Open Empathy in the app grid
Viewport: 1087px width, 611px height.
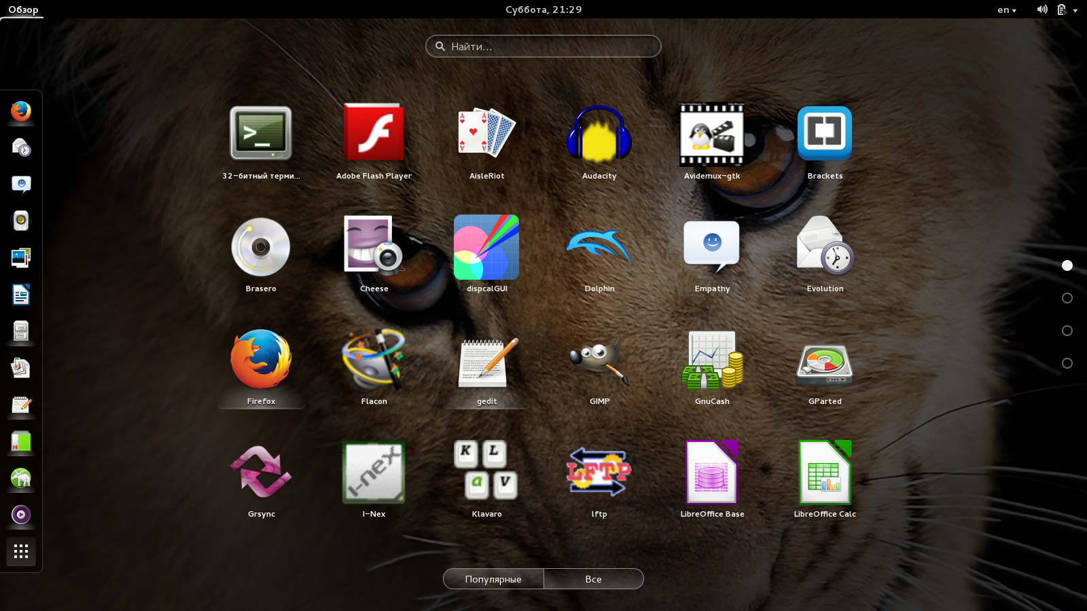pyautogui.click(x=712, y=246)
